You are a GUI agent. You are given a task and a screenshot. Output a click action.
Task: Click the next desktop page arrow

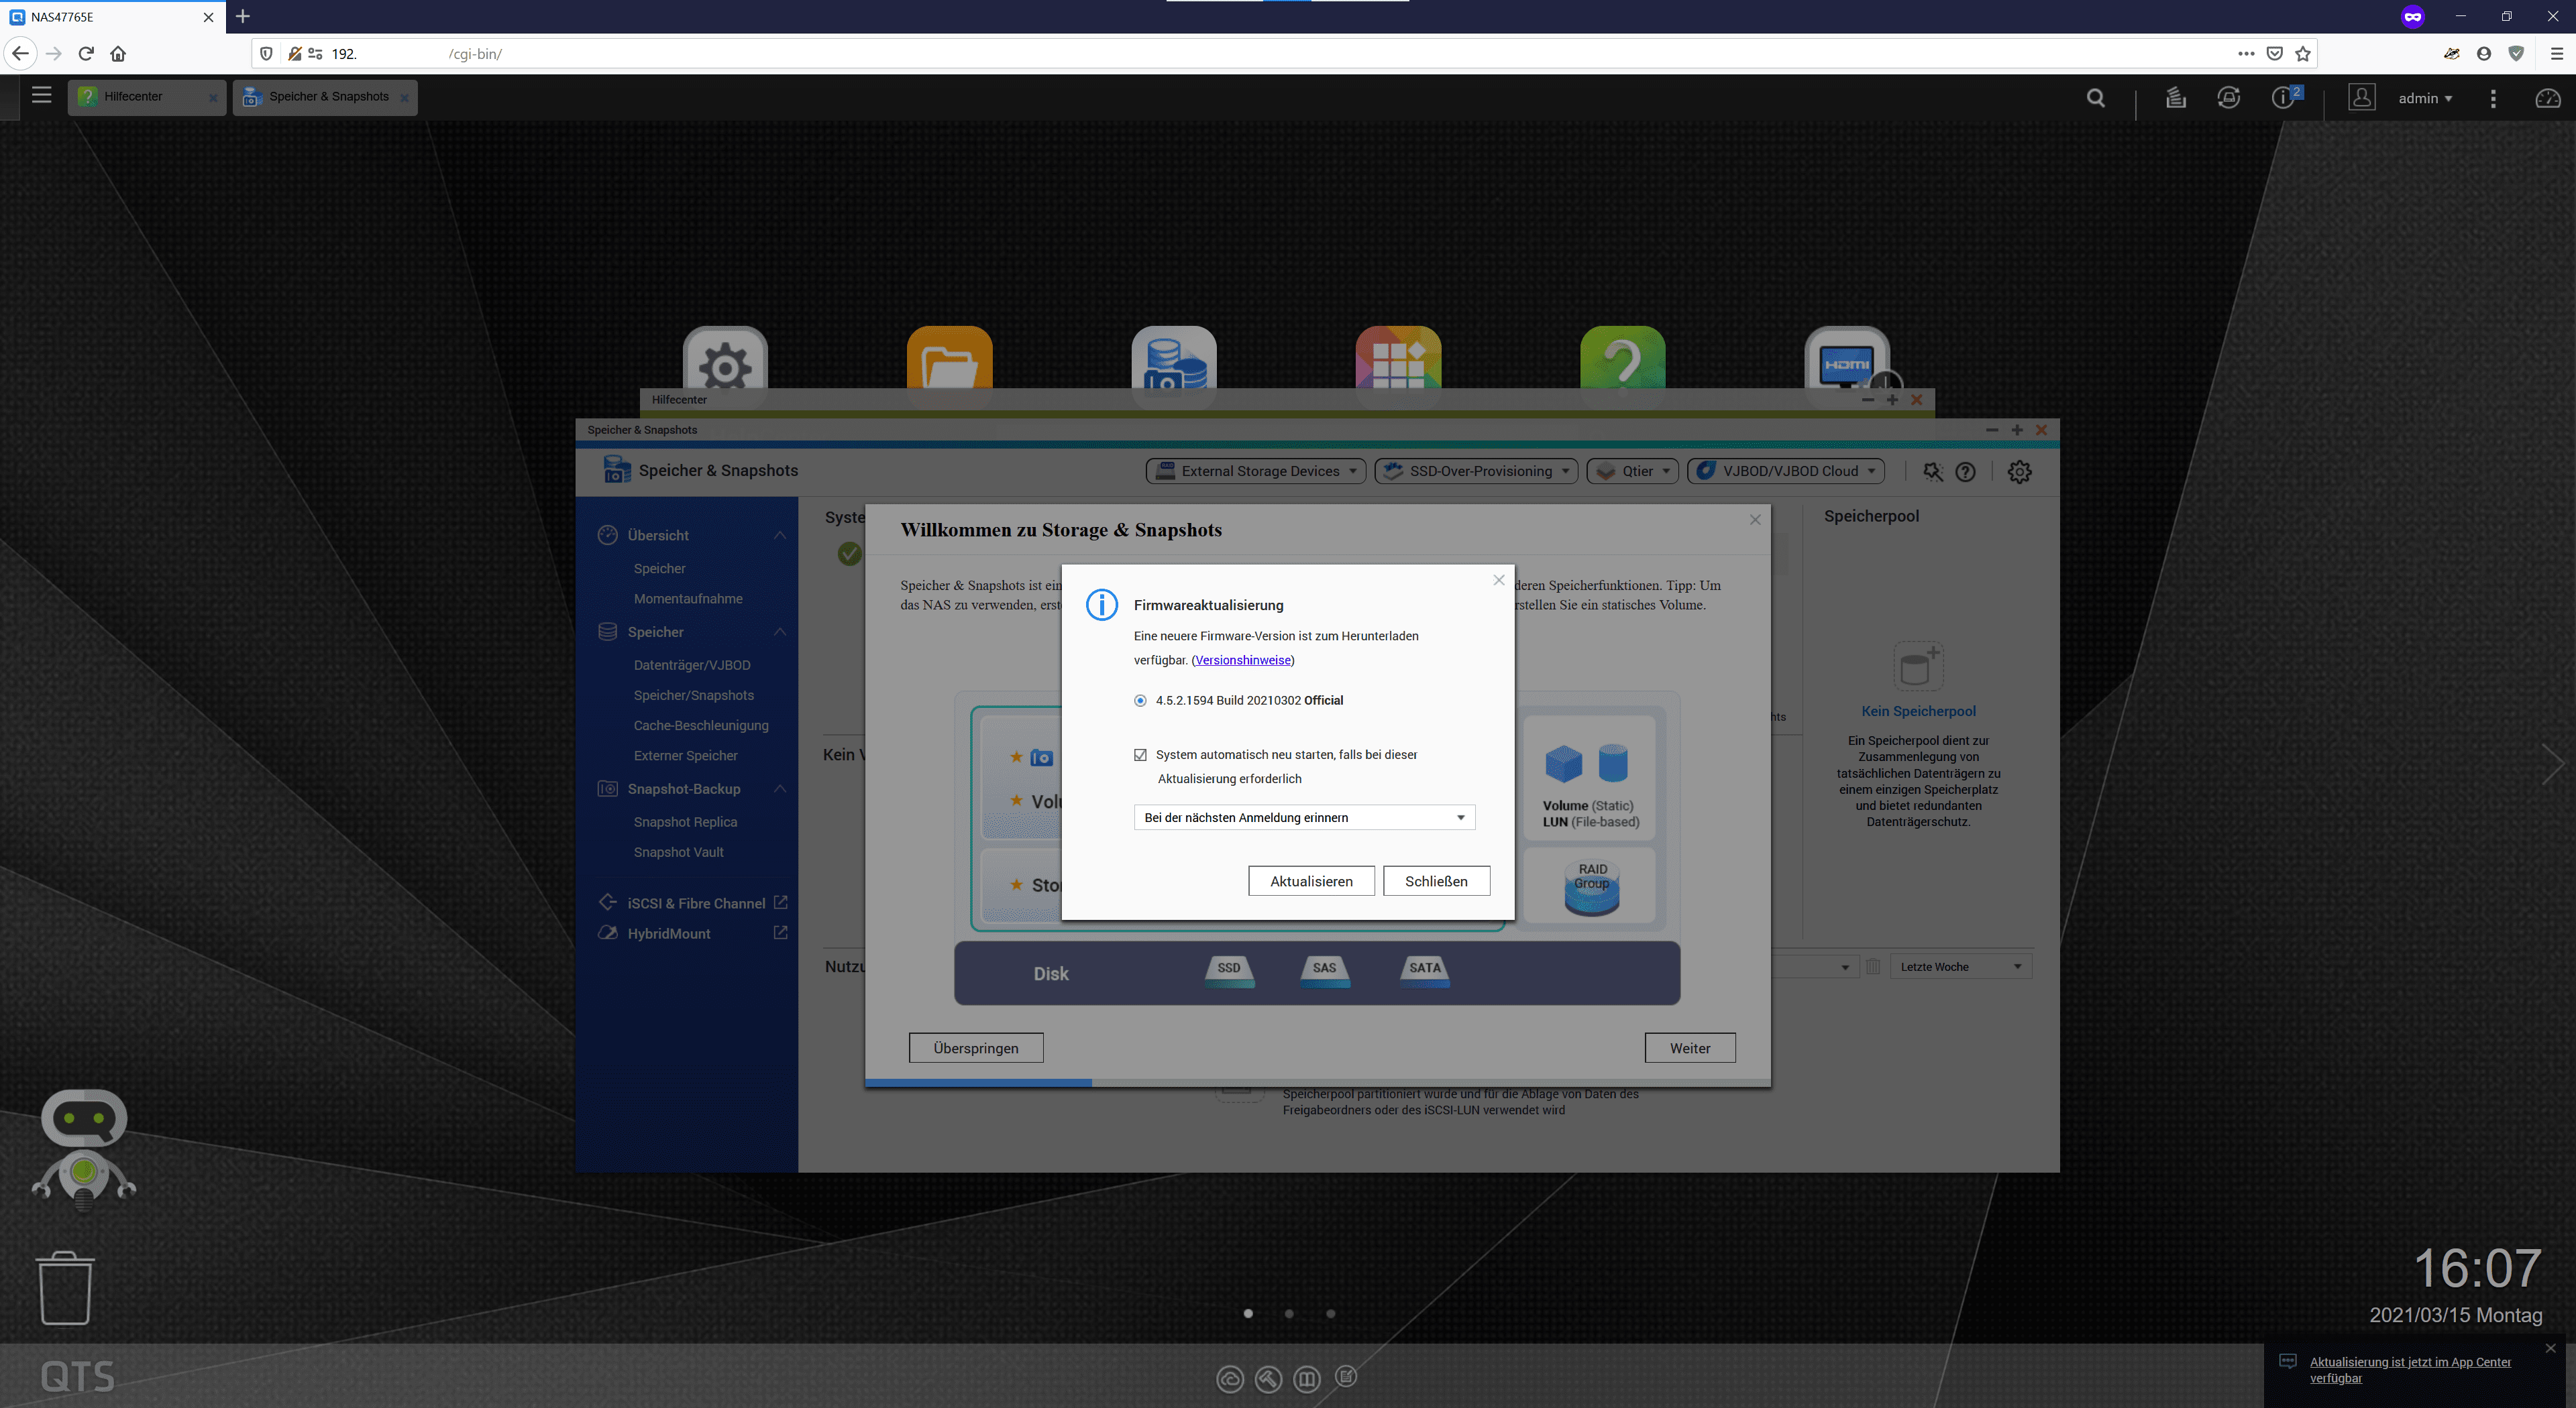[x=2553, y=764]
